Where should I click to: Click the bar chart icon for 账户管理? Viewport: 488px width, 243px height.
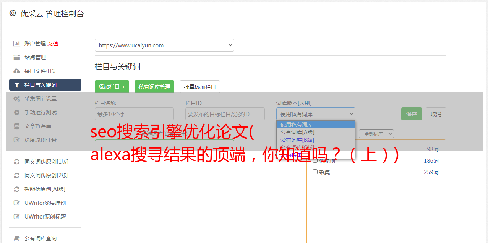pos(17,44)
